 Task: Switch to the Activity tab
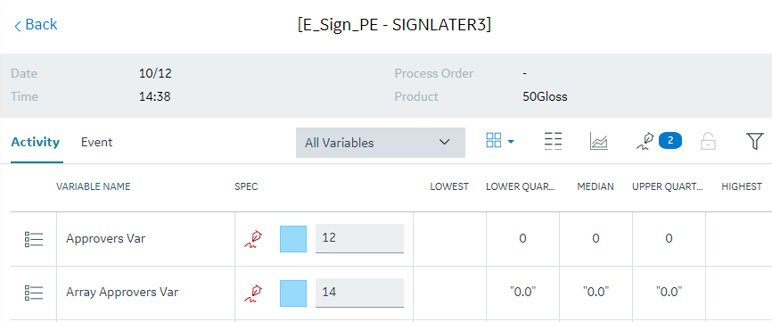[x=36, y=143]
